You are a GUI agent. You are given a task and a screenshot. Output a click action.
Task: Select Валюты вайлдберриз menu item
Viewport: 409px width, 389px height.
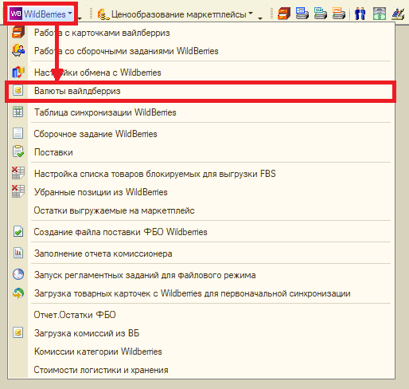coord(201,91)
